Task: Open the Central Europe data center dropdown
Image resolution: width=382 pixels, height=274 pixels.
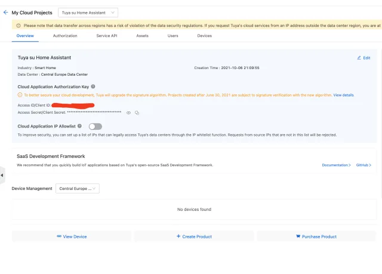Action: [78, 189]
